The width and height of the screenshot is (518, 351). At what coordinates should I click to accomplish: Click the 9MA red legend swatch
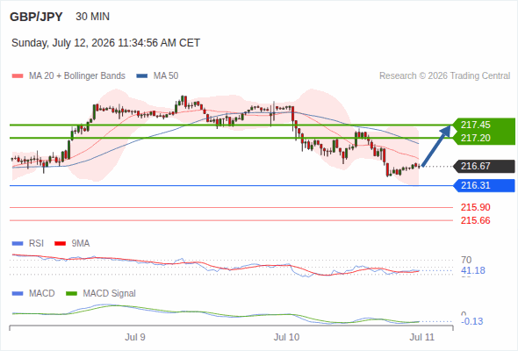pos(60,244)
